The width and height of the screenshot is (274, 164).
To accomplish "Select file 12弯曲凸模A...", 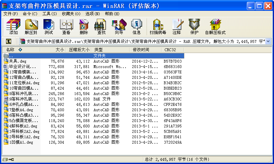I will click(24, 77).
